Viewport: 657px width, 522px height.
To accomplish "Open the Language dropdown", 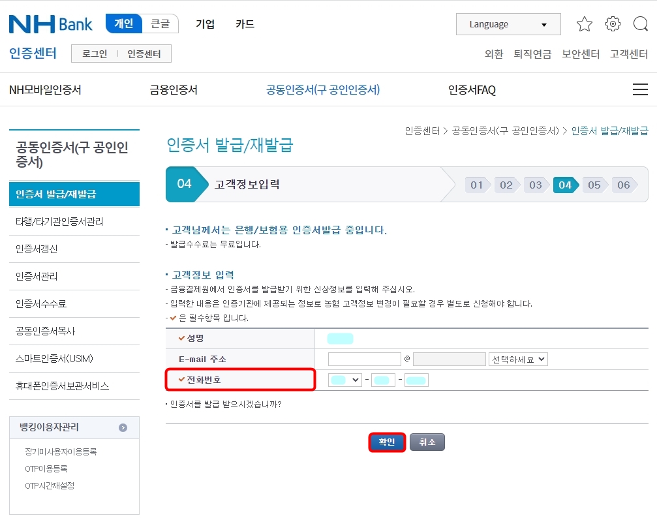I will coord(508,24).
